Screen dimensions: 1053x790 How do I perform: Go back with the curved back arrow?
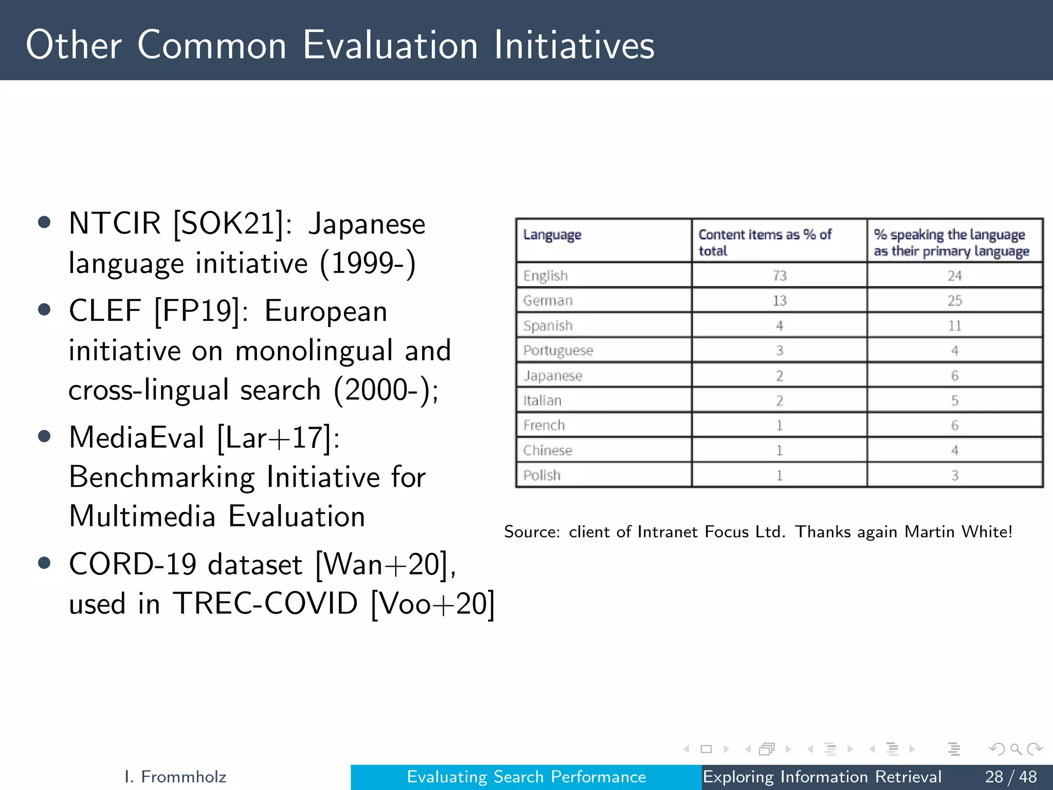(x=997, y=749)
